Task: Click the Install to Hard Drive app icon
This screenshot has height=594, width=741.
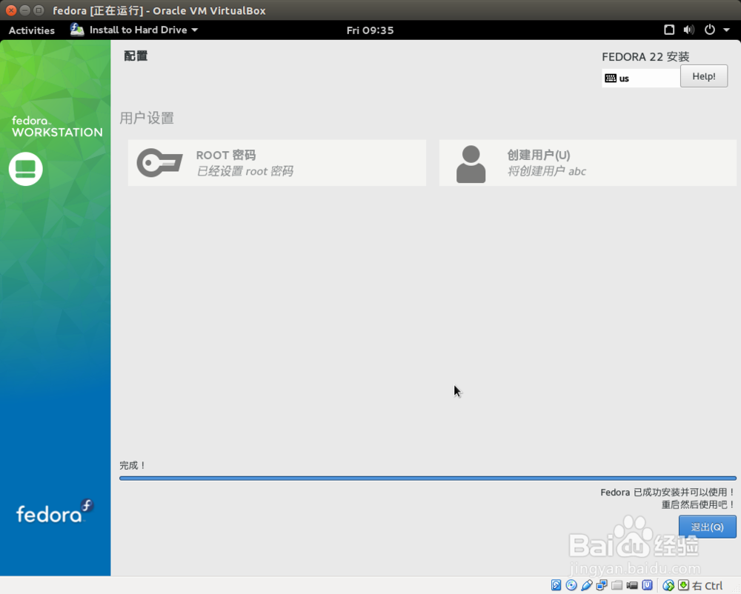Action: 77,30
